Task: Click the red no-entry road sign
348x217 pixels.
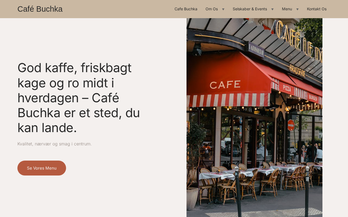Action: [291, 125]
